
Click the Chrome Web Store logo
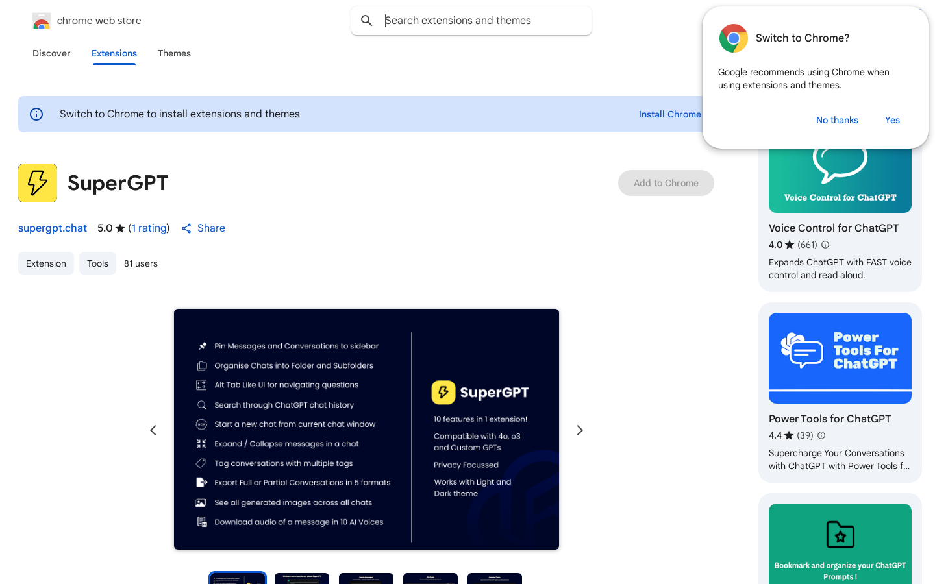(x=42, y=21)
